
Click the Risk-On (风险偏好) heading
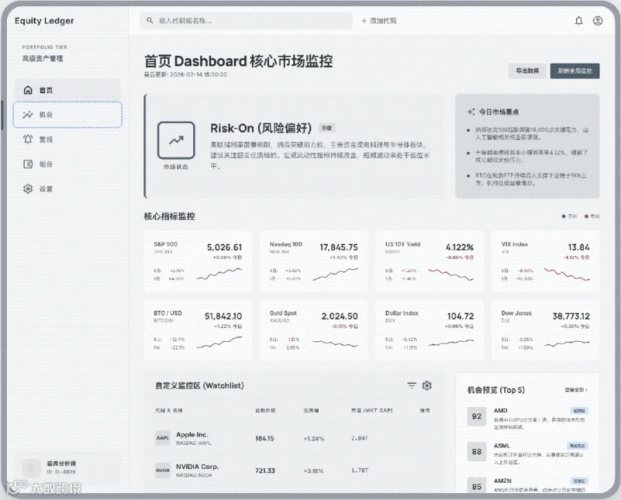tap(261, 128)
